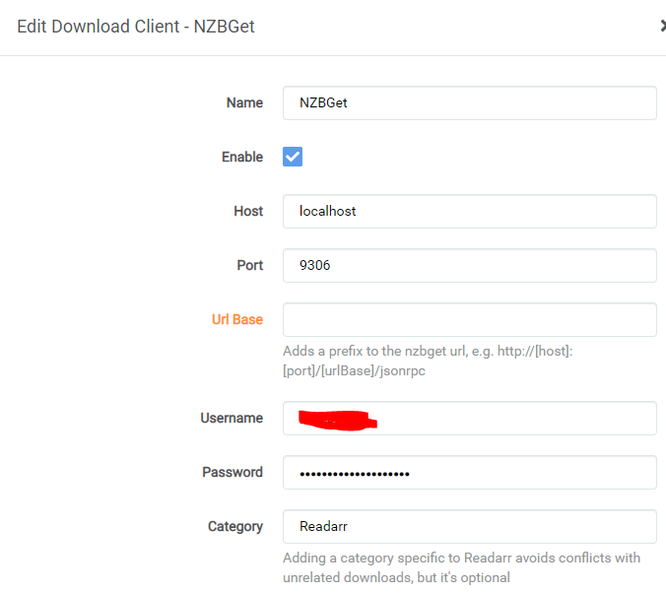Click the Password label
This screenshot has height=593, width=666.
click(233, 473)
